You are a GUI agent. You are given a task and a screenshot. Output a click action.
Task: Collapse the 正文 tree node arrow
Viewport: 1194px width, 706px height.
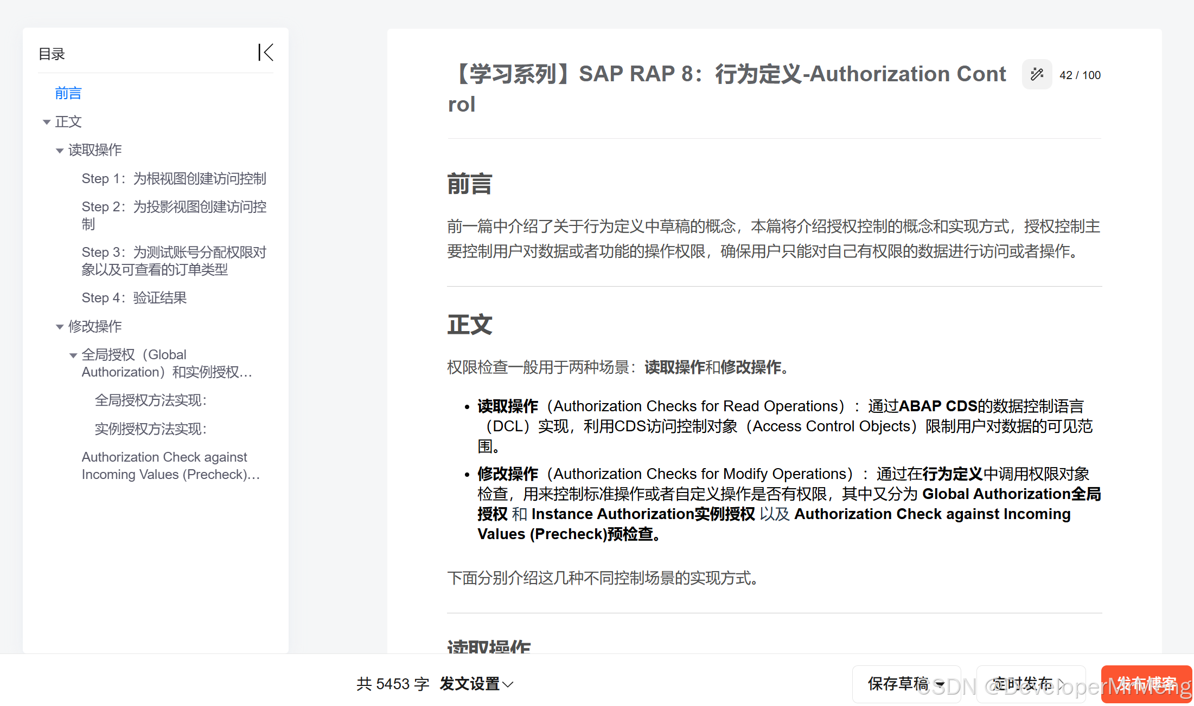click(x=47, y=122)
